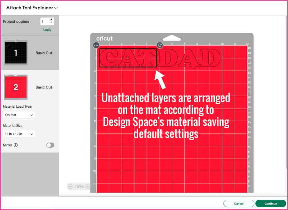Select the black mat 1 thumbnail

(16, 53)
